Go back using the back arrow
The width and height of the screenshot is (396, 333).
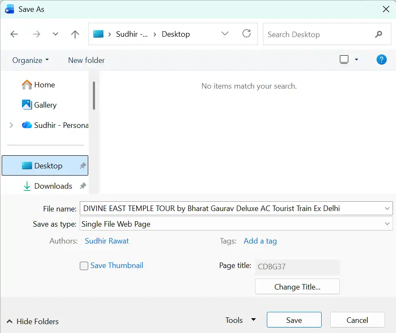(x=14, y=34)
